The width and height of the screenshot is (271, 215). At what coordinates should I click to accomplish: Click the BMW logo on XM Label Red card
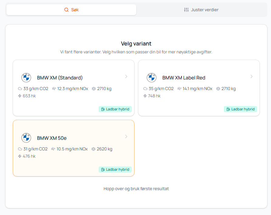pyautogui.click(x=151, y=78)
